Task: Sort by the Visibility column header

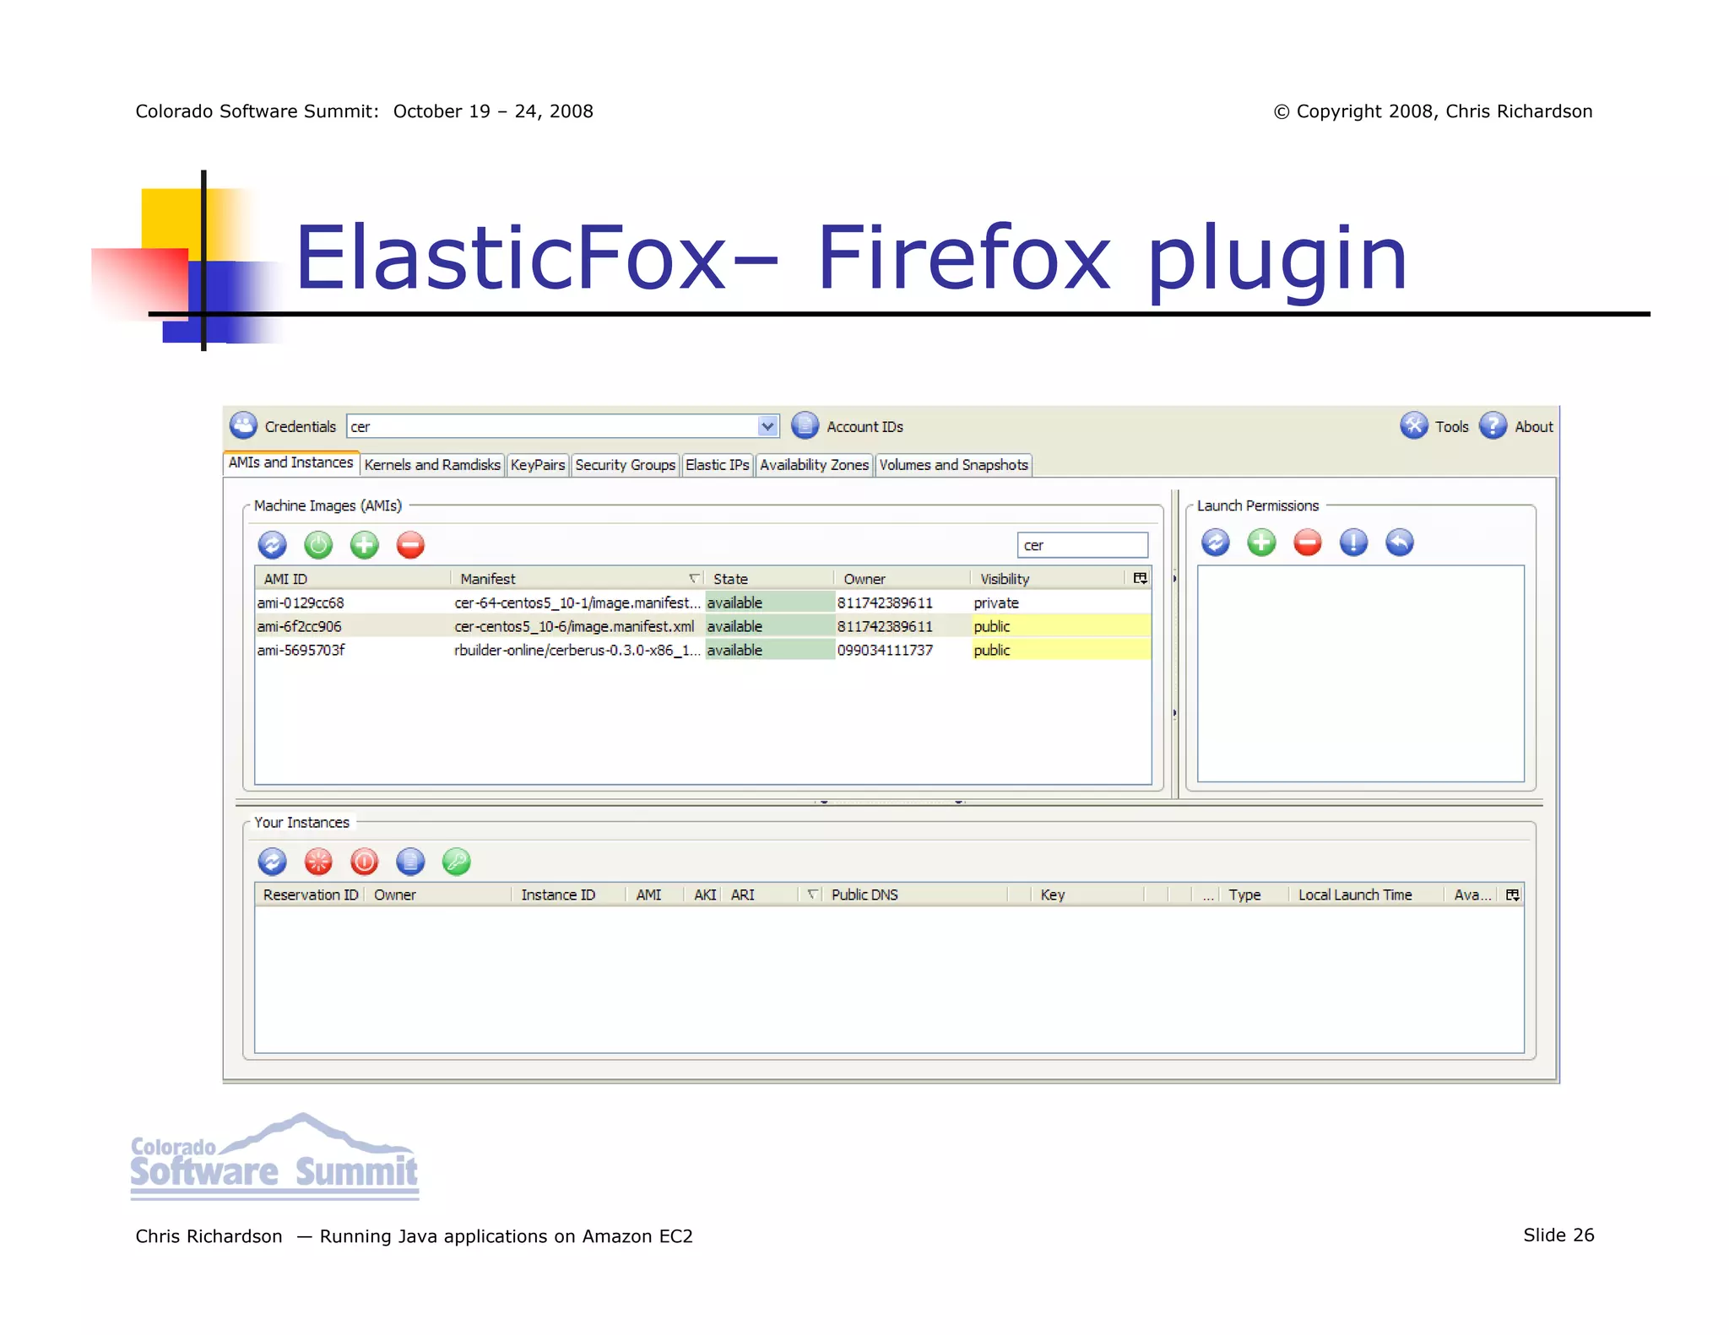Action: [1049, 579]
